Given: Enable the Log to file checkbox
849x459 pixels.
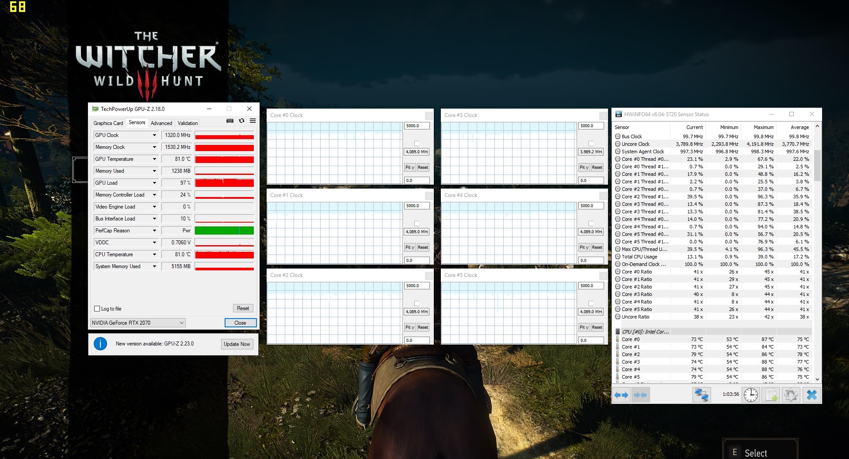Looking at the screenshot, I should 97,309.
